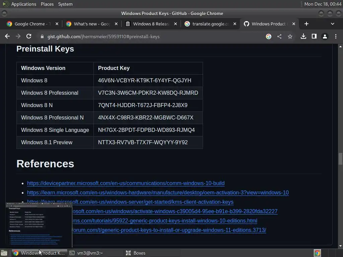343x257 pixels.
Task: Click the scrollbar down arrow
Action: [340, 246]
